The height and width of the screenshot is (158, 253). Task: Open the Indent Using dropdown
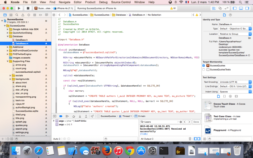pos(235,92)
